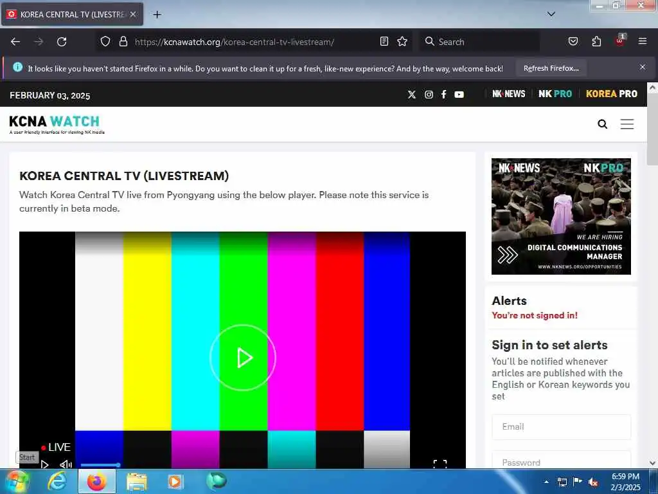Open the tracking protection shield icon
Screen dimensions: 658x494
click(x=105, y=42)
